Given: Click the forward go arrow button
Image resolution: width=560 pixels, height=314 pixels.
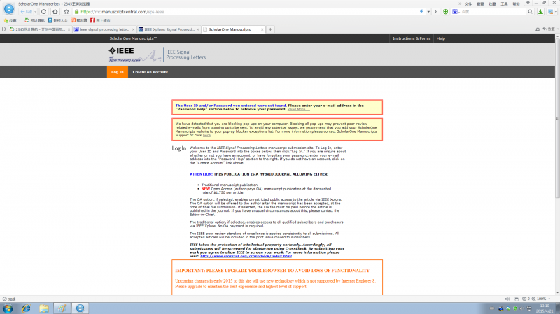Looking at the screenshot, I should (435, 12).
